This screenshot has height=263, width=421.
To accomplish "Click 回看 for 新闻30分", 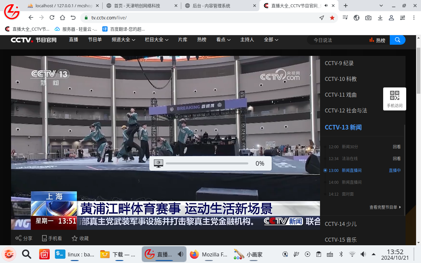I will pos(397,147).
